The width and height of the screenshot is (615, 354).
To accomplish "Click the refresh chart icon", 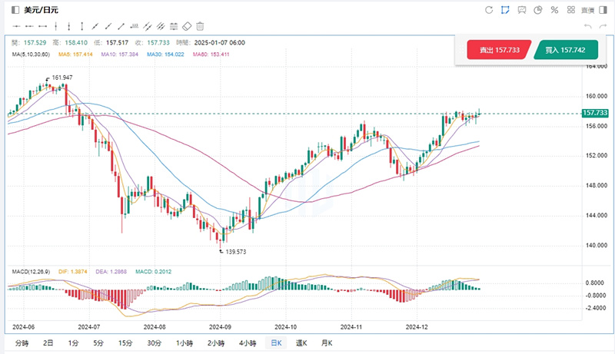I will 489,10.
